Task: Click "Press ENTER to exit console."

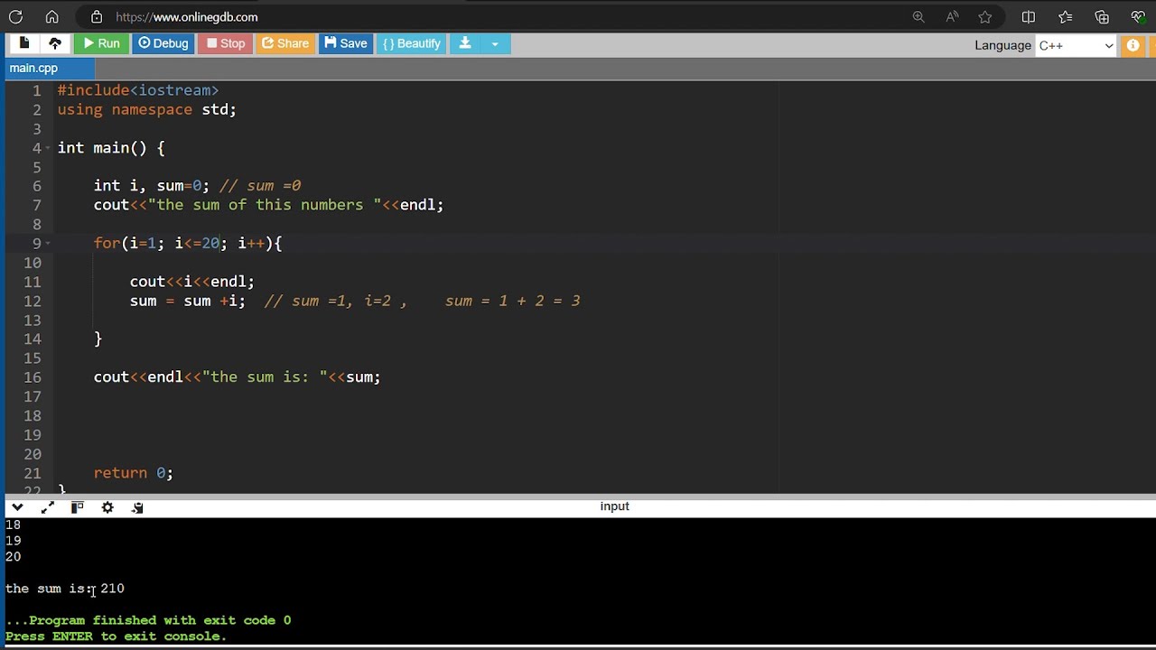Action: (116, 636)
